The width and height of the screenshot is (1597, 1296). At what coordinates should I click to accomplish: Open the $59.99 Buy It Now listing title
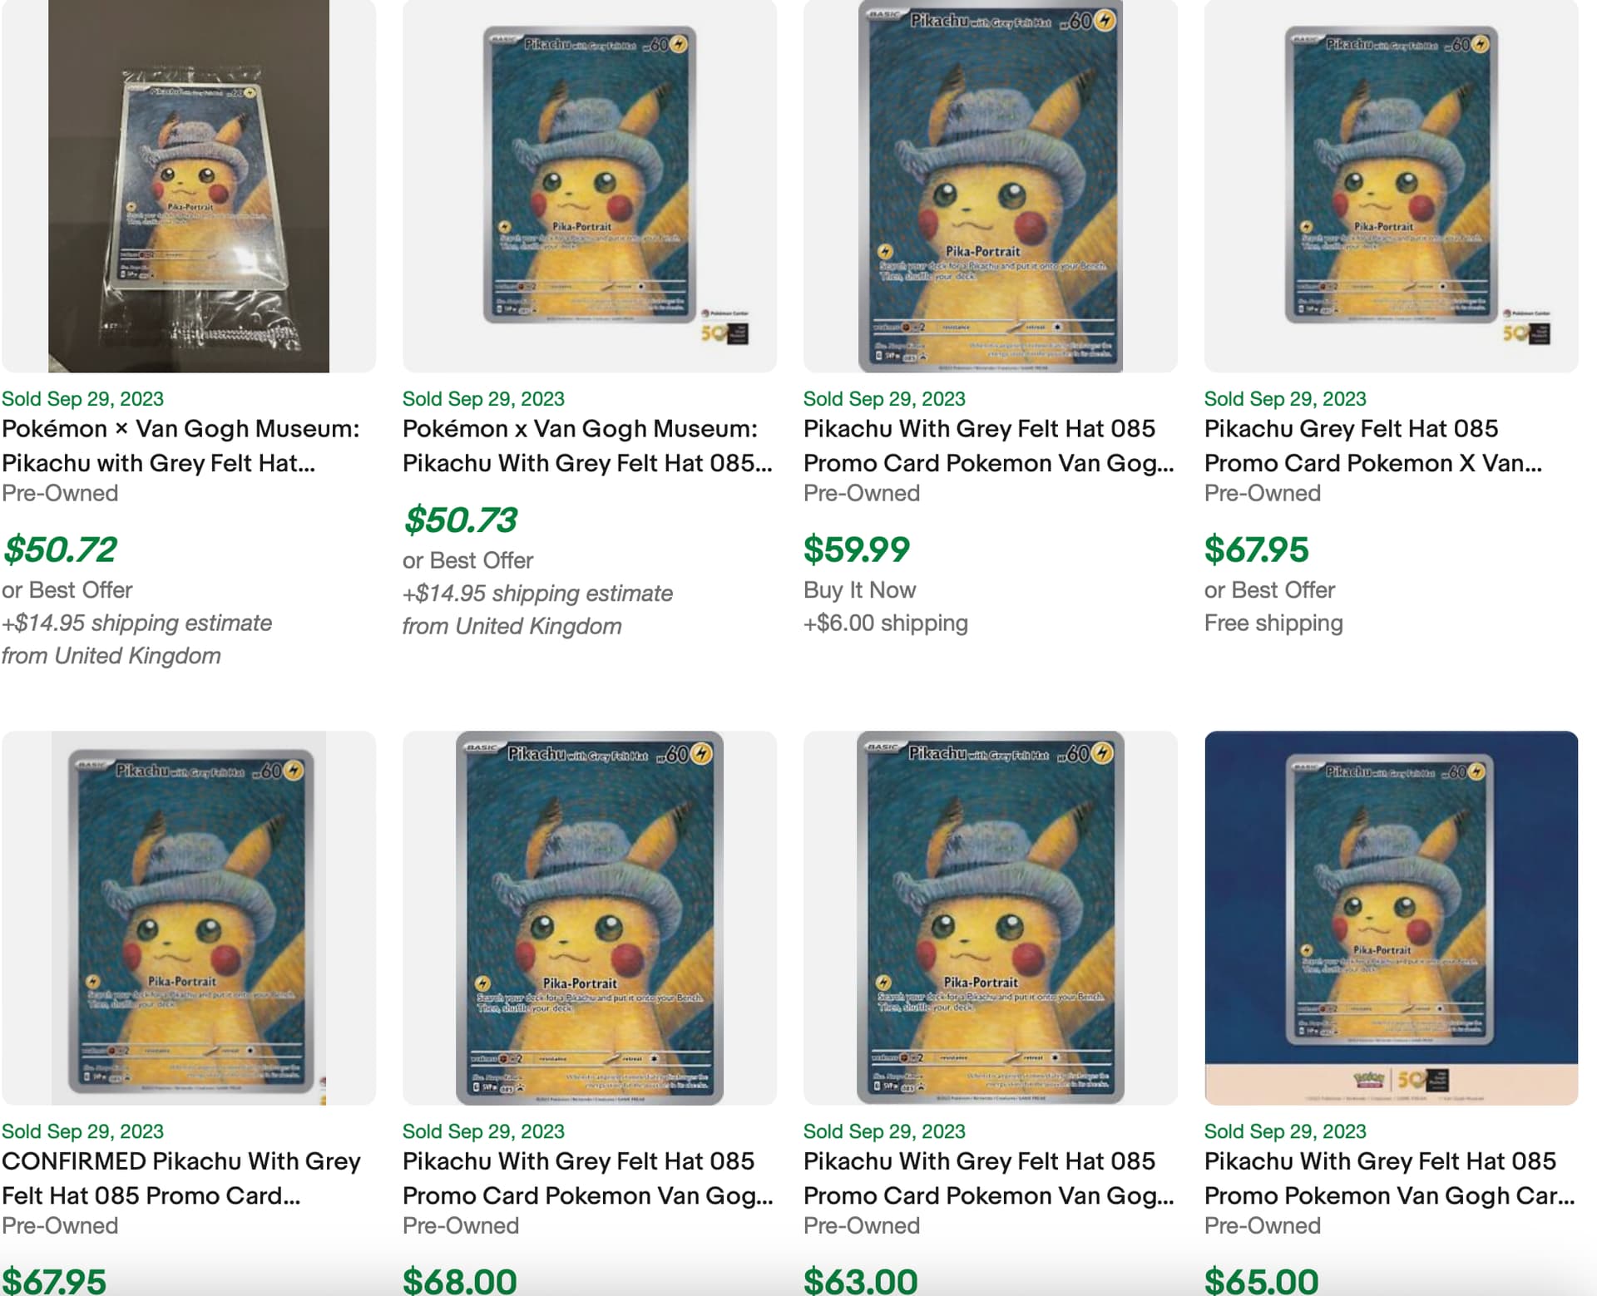tap(989, 446)
